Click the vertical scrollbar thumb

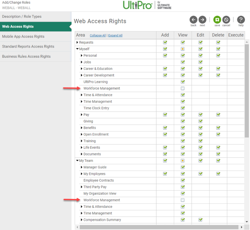coord(247,91)
